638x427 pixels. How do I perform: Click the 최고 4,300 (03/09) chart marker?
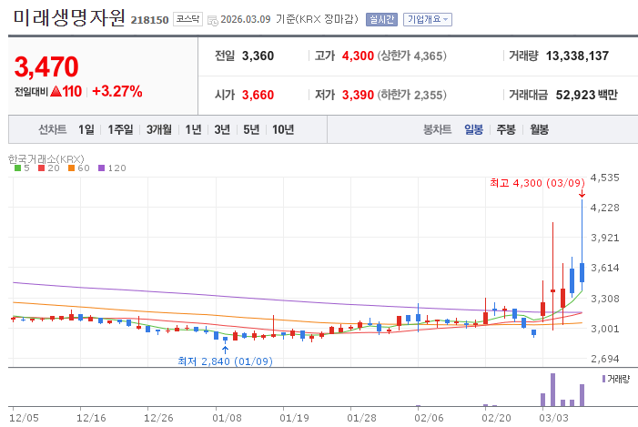click(537, 183)
